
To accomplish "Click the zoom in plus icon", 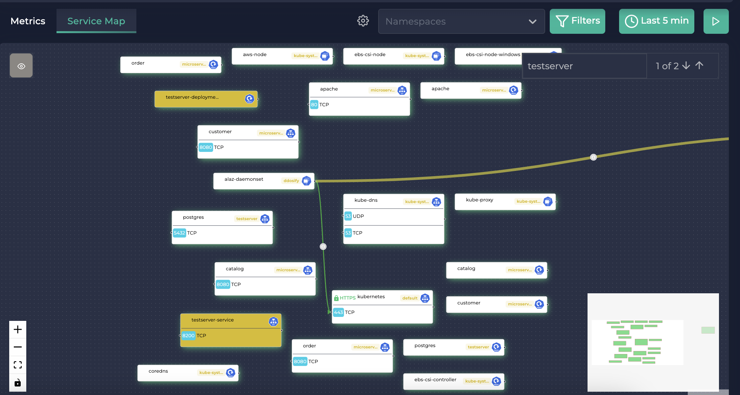I will 17,329.
